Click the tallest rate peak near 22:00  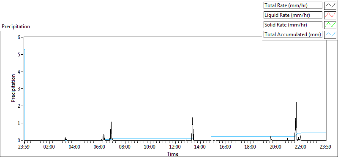pos(297,103)
